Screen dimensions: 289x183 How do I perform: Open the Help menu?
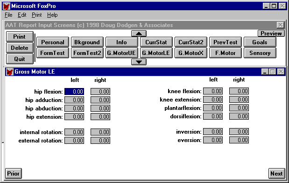pos(52,15)
